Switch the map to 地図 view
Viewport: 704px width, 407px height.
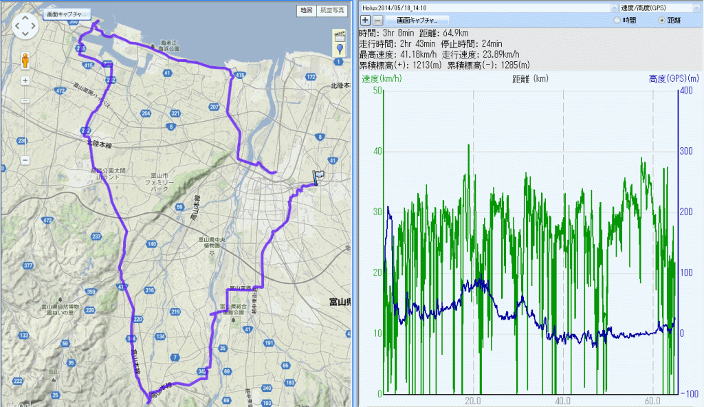tap(307, 11)
